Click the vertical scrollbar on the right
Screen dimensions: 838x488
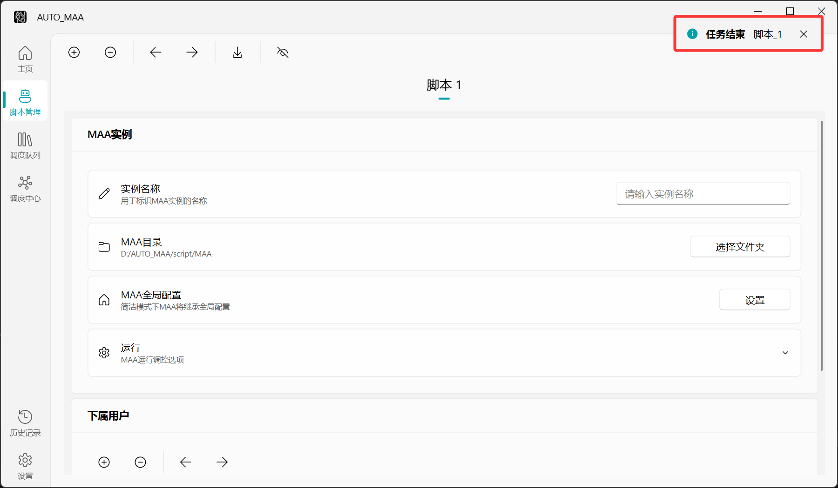coord(821,246)
